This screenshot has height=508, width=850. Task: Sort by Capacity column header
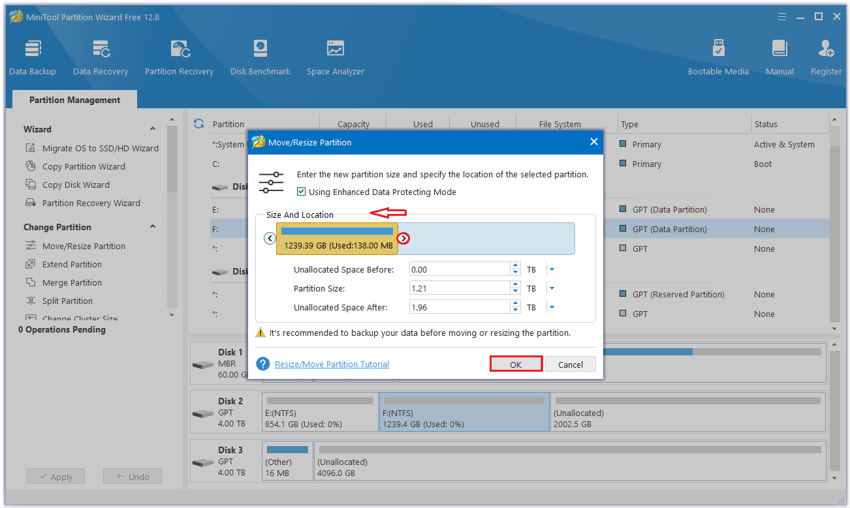point(353,124)
